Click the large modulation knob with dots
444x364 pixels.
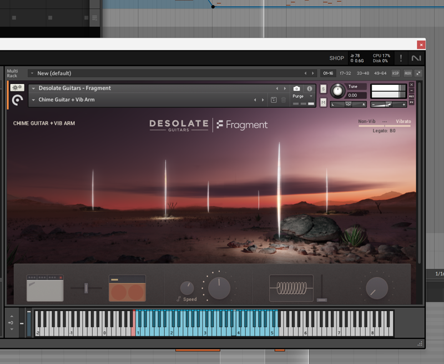[x=219, y=288]
